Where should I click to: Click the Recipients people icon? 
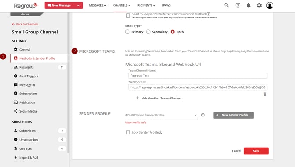click(x=15, y=67)
